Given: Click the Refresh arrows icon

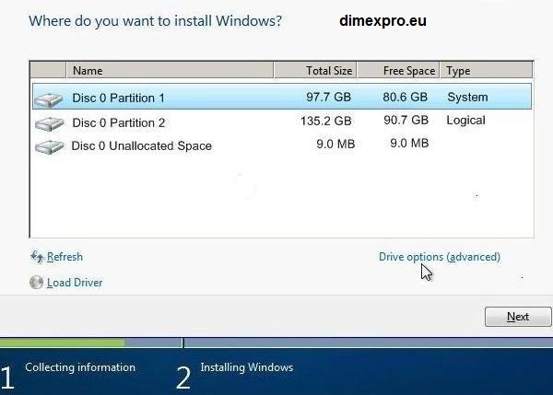Looking at the screenshot, I should (x=37, y=257).
